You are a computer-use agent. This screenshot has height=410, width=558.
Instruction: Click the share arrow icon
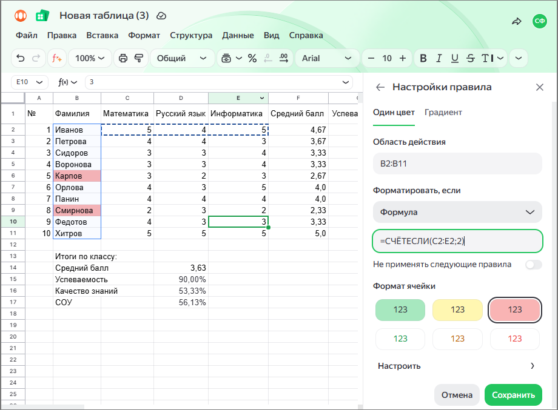[x=517, y=21]
